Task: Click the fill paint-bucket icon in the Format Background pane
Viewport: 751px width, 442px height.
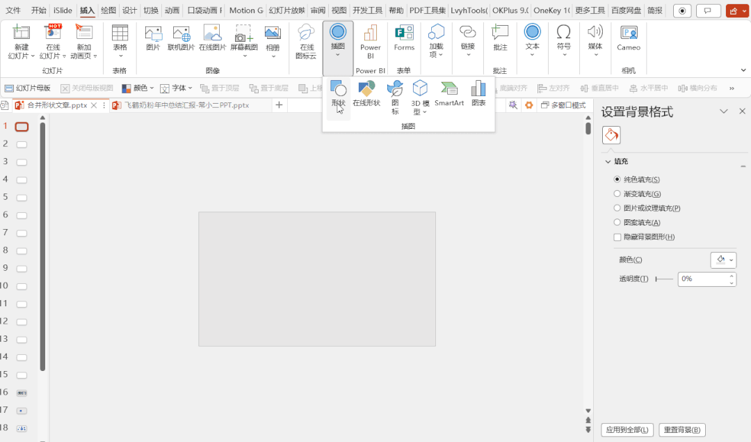Action: point(611,135)
